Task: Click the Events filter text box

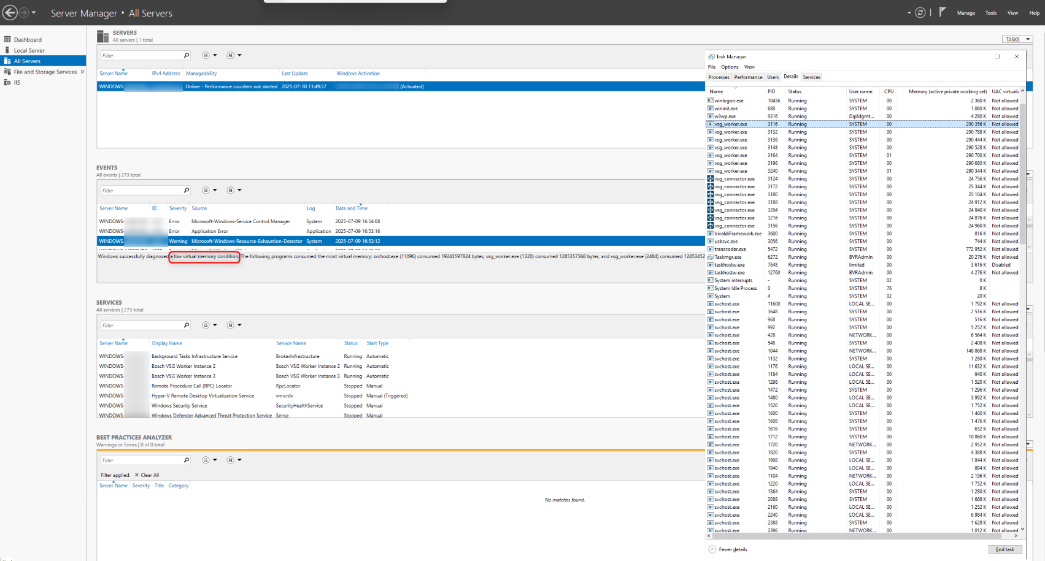Action: pyautogui.click(x=141, y=191)
